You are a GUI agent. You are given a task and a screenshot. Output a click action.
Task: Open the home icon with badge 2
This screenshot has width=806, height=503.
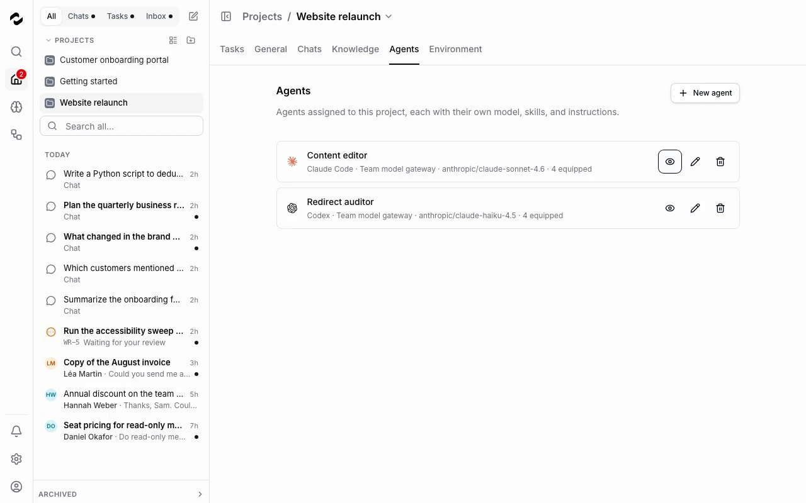pyautogui.click(x=16, y=79)
